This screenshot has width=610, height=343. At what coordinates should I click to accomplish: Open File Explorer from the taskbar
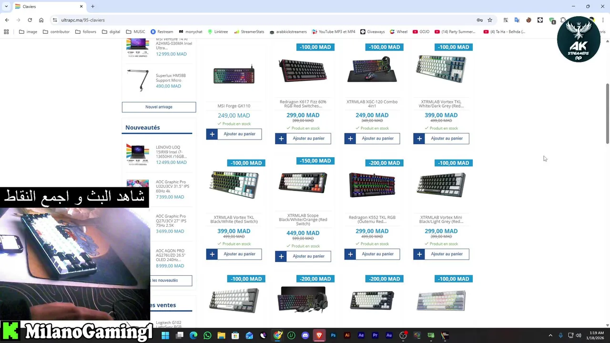click(x=221, y=335)
